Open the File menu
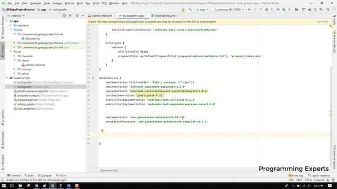The width and height of the screenshot is (337, 189). [9, 3]
